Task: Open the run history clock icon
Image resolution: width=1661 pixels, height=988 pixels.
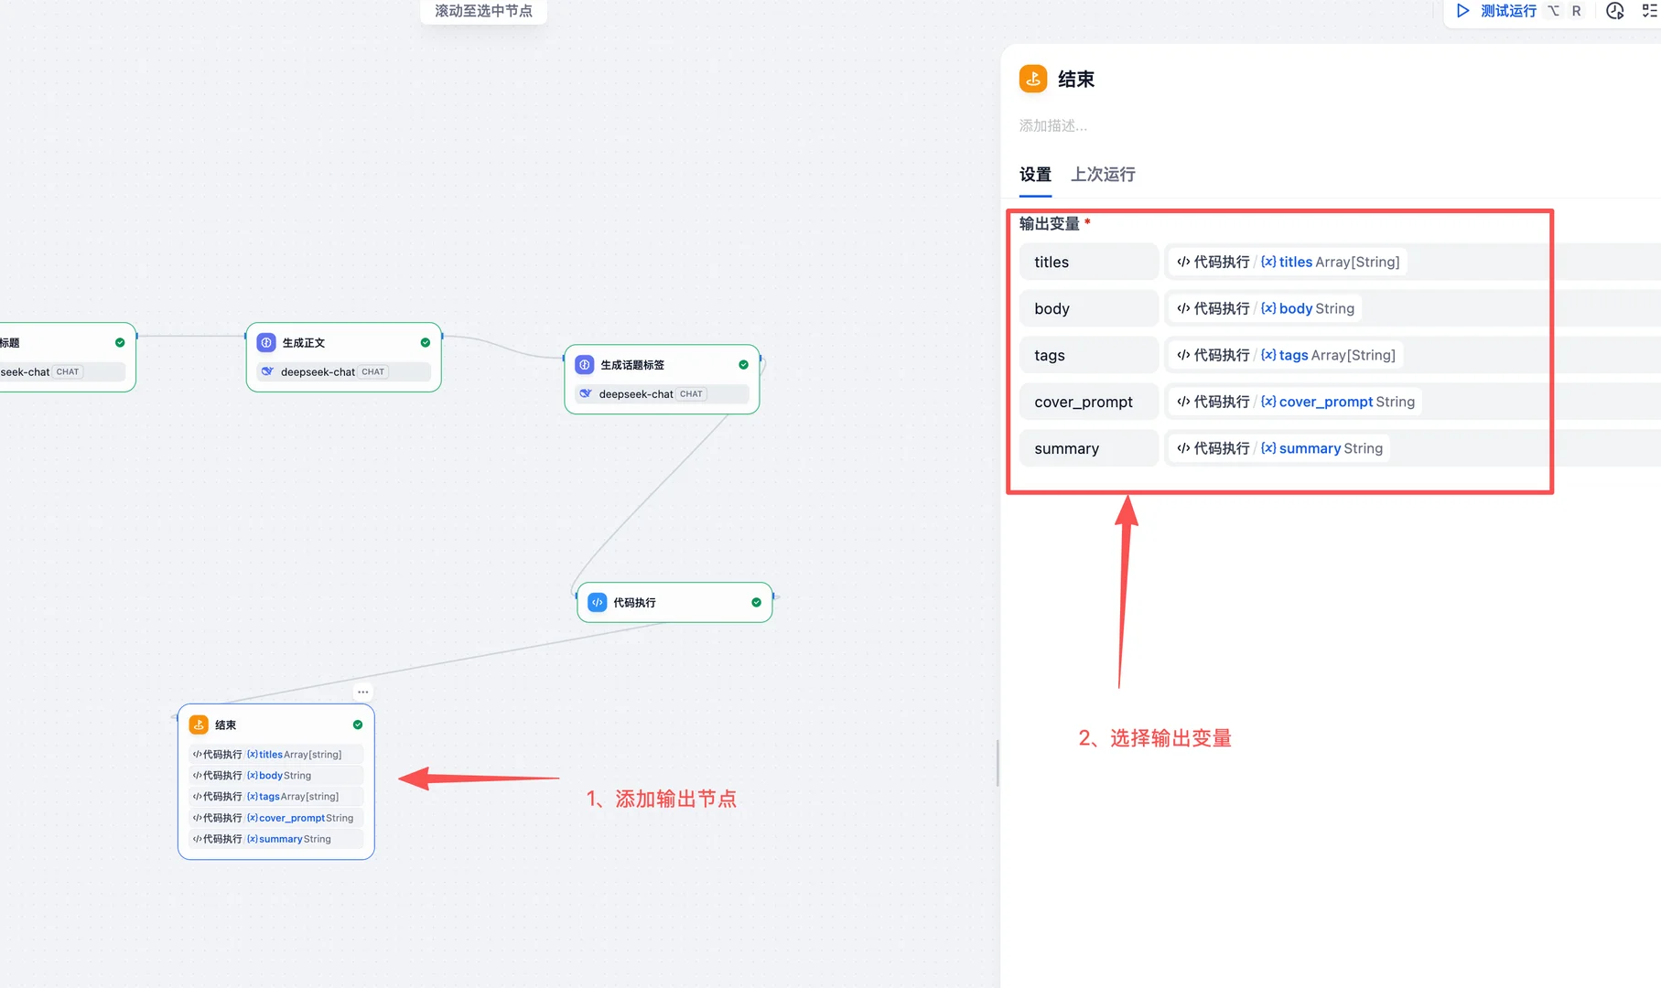Action: click(x=1615, y=11)
